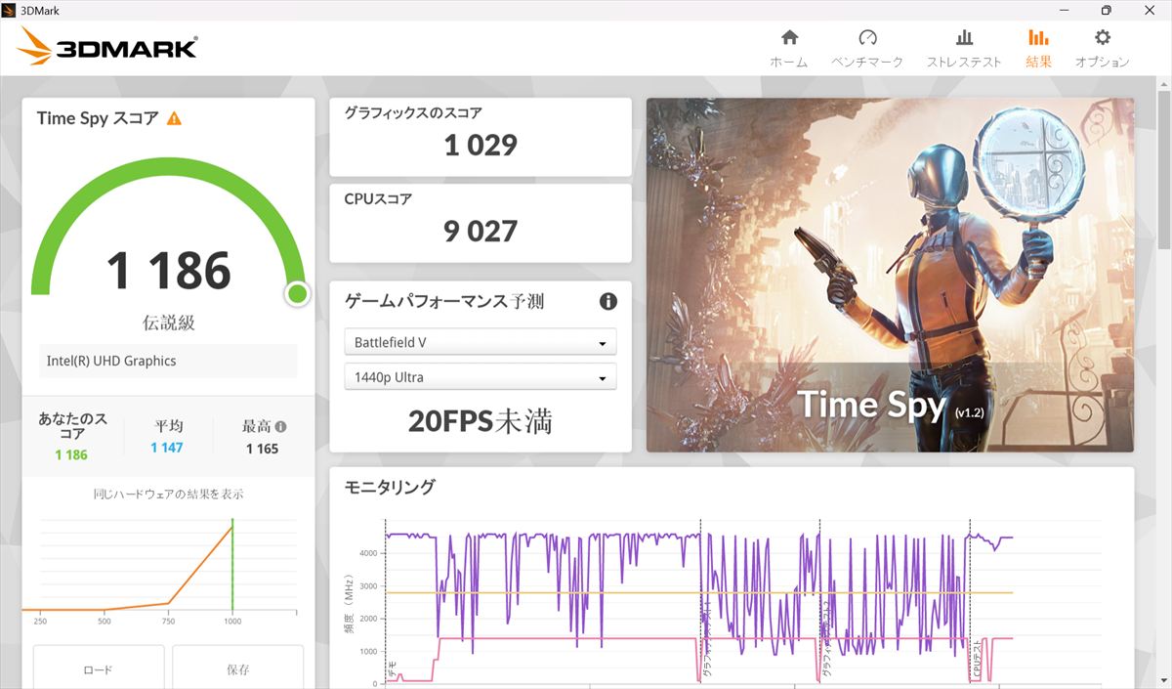Click the info icon in game performance panel
Screen dimensions: 1172x689
[x=607, y=301]
